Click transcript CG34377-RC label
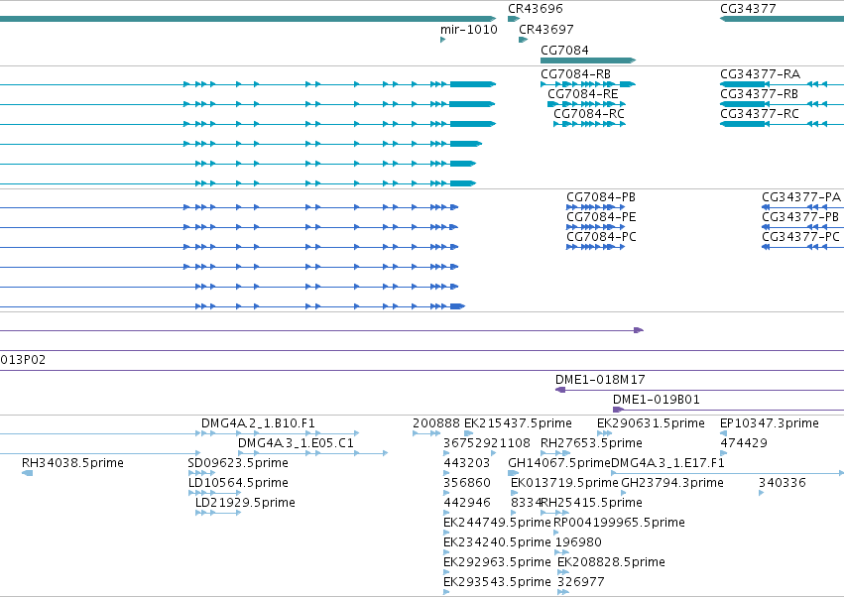Image resolution: width=844 pixels, height=597 pixels. pyautogui.click(x=760, y=114)
